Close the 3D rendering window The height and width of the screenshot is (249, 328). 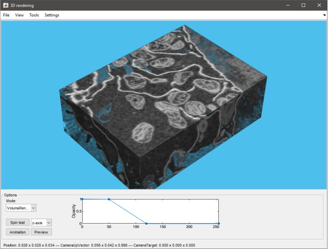(x=319, y=5)
